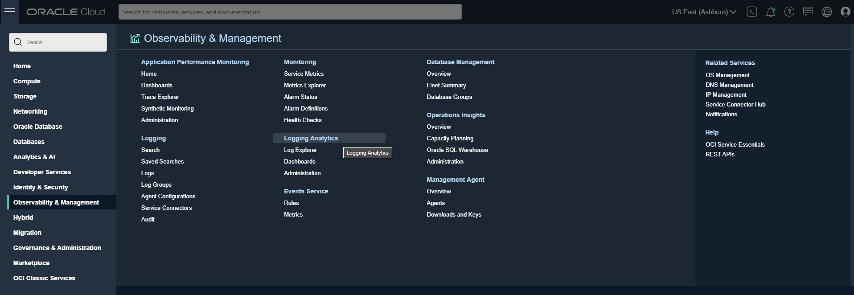Open REST APIs help link
The height and width of the screenshot is (295, 854).
pyautogui.click(x=720, y=154)
